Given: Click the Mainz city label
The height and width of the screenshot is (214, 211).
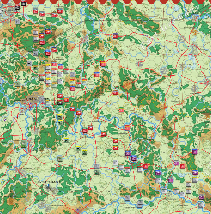Looking at the screenshot, I should click(21, 115).
